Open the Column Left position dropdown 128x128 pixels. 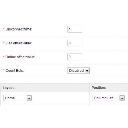109,98
